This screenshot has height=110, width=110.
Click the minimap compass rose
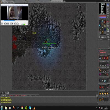pyautogui.click(x=108, y=5)
